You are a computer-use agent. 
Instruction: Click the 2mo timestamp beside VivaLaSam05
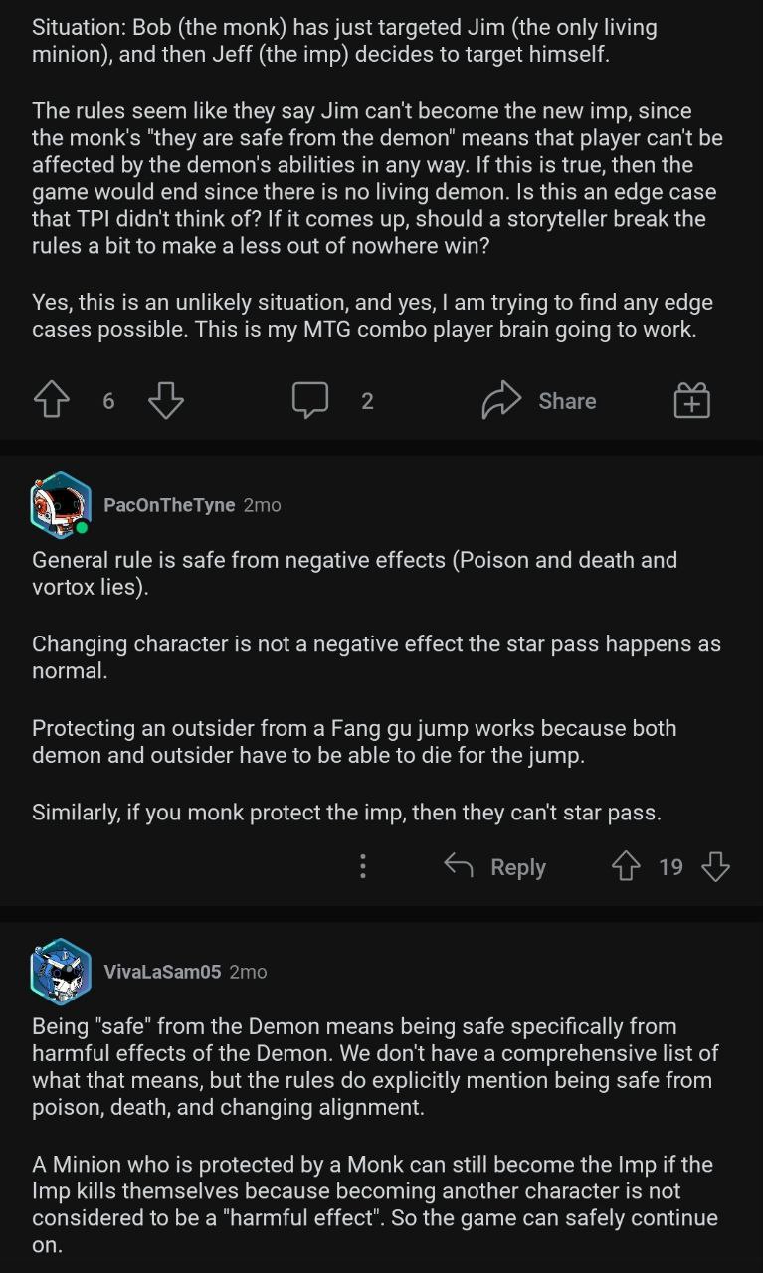[x=249, y=972]
